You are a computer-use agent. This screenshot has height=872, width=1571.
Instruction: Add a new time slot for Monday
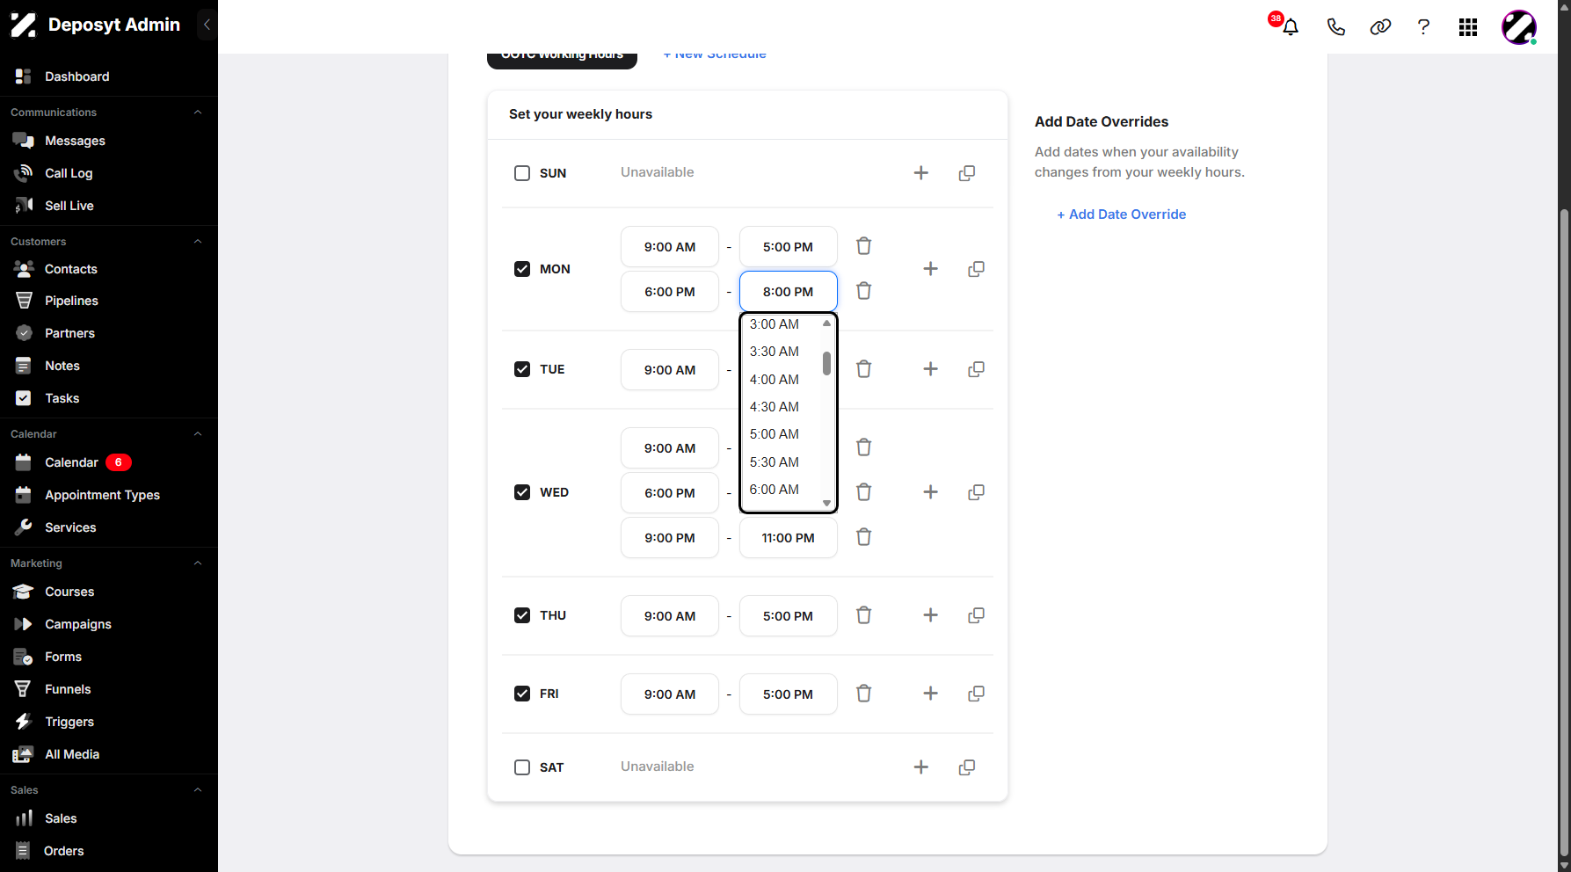(930, 269)
